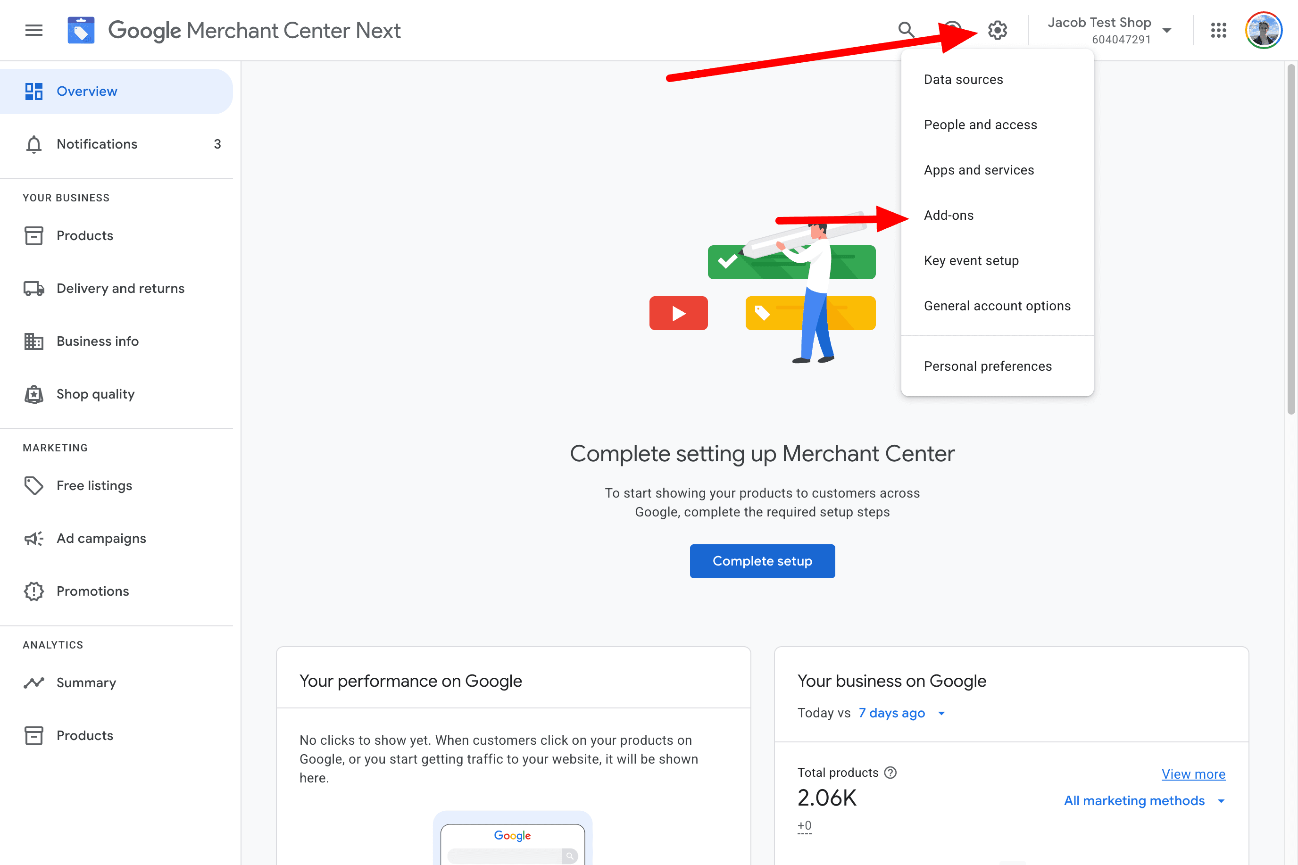Click the Ad campaigns megaphone icon

[x=33, y=539]
